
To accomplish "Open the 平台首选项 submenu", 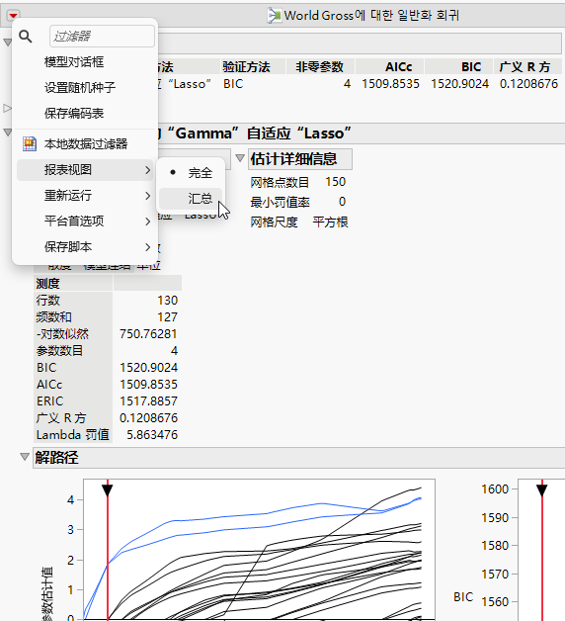I will [x=85, y=221].
